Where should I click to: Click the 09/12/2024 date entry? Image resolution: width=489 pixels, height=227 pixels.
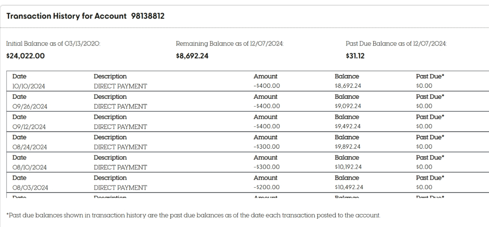[x=29, y=127]
